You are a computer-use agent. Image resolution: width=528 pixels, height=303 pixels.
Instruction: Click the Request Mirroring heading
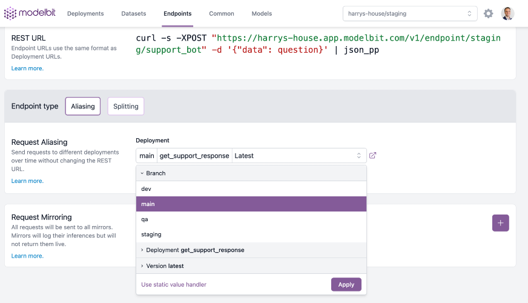coord(41,217)
